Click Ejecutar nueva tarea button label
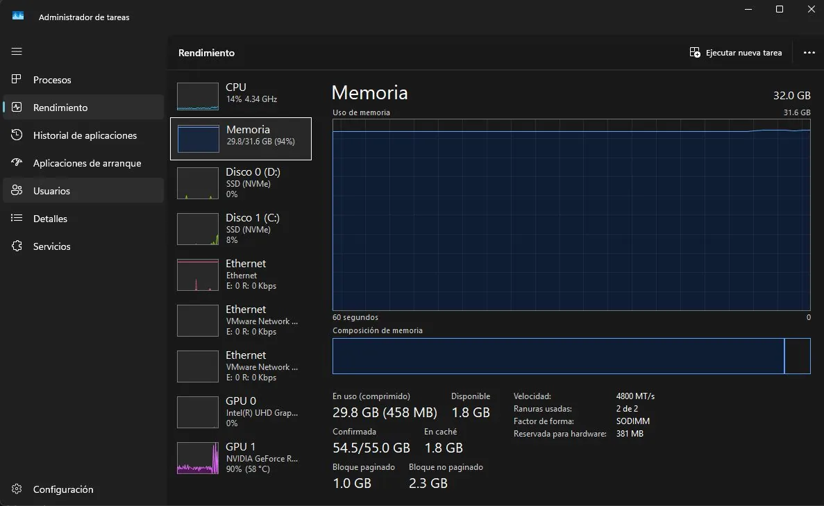824x506 pixels. click(743, 53)
